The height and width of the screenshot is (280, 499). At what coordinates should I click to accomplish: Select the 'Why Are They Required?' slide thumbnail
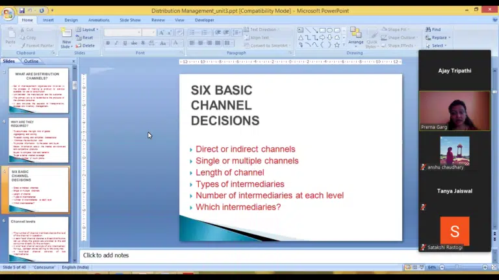coord(39,139)
